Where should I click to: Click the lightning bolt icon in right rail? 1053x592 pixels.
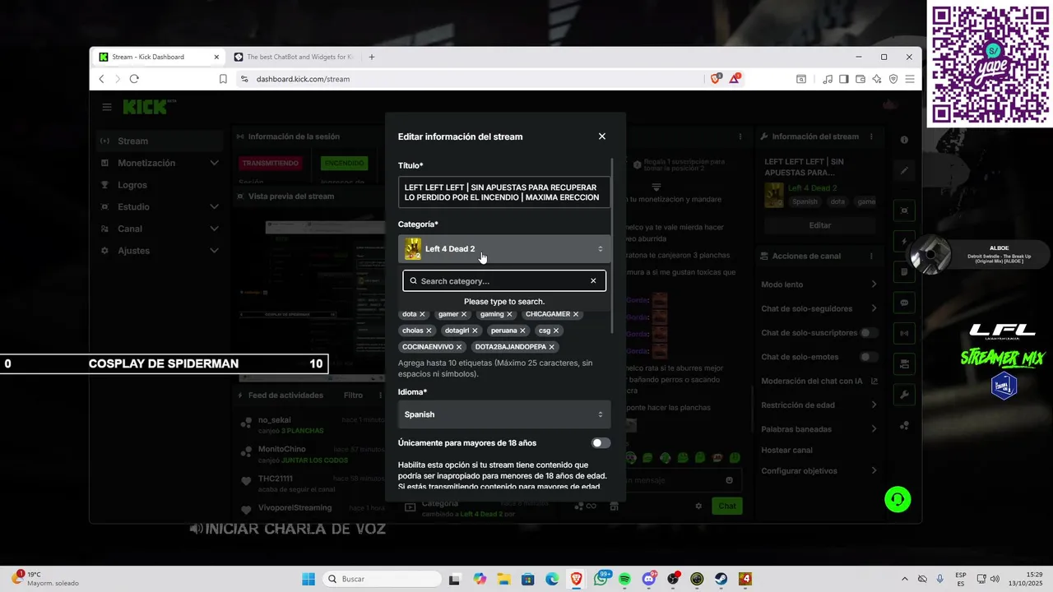pos(904,242)
